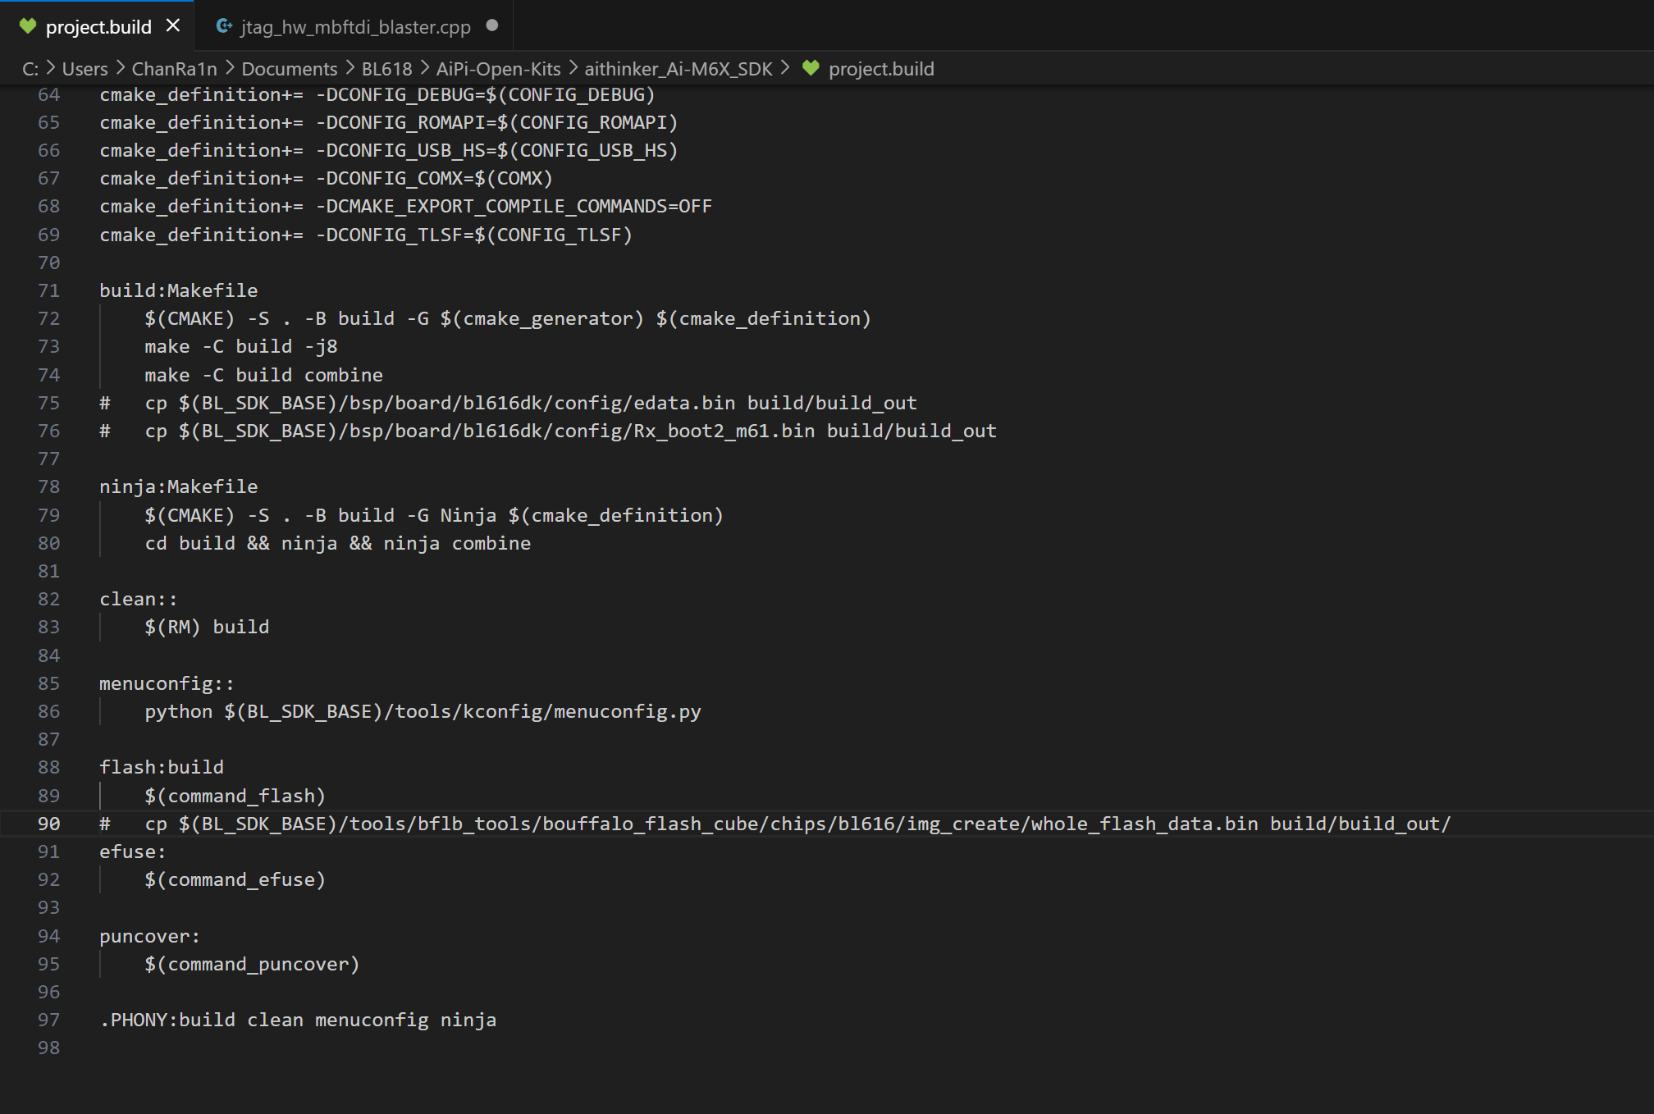Screen dimensions: 1654x1114
Task: Click the commented edata.bin cp line
Action: [x=508, y=403]
